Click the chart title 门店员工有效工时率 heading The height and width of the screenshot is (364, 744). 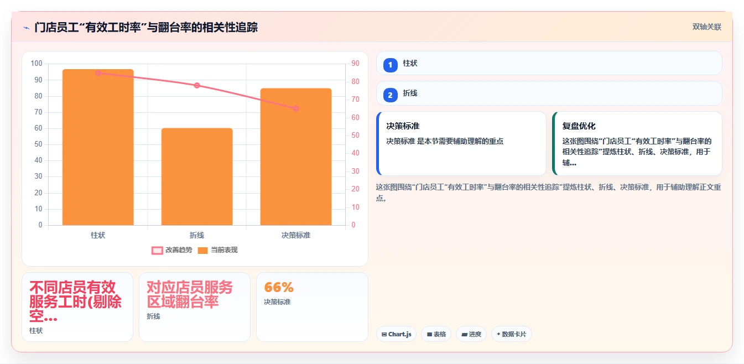(x=146, y=27)
